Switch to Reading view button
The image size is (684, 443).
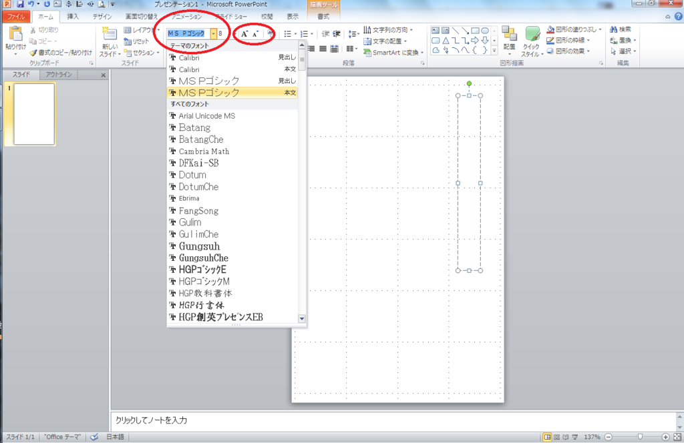pos(566,436)
